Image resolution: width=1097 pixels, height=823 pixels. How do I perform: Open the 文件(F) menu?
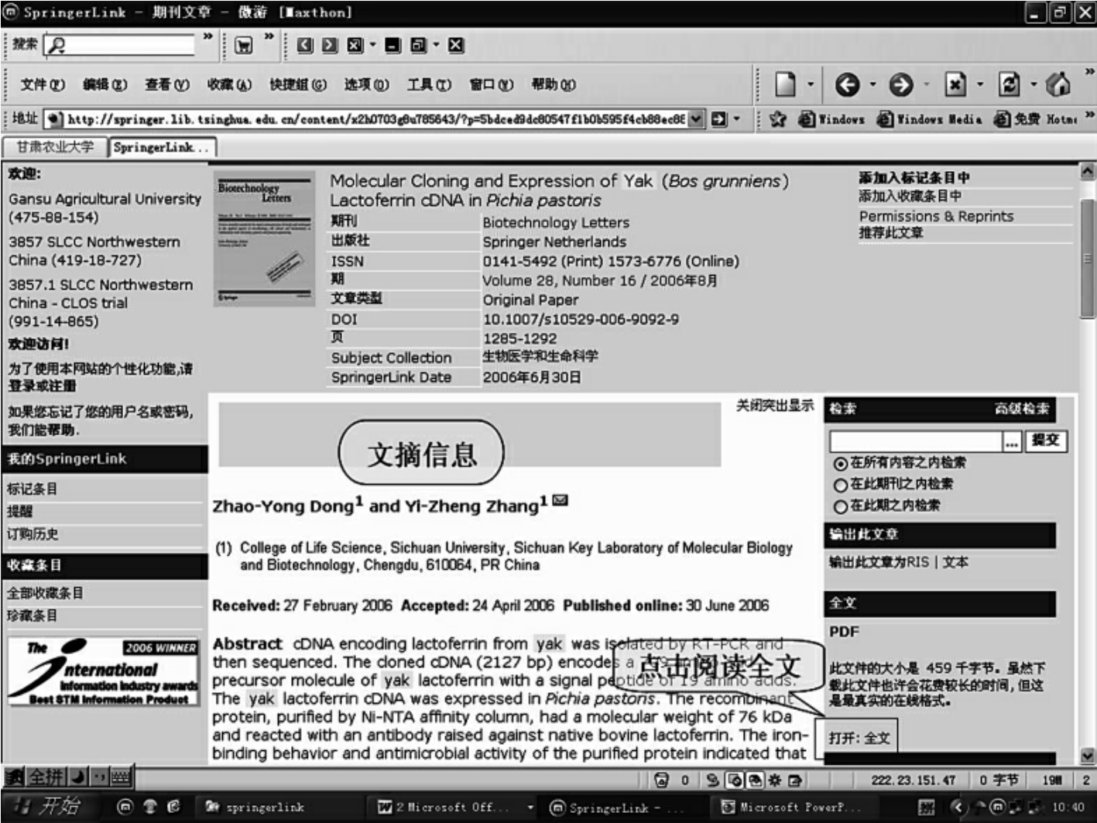point(43,84)
